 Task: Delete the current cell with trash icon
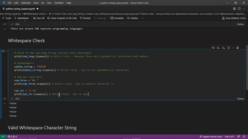pos(238,48)
